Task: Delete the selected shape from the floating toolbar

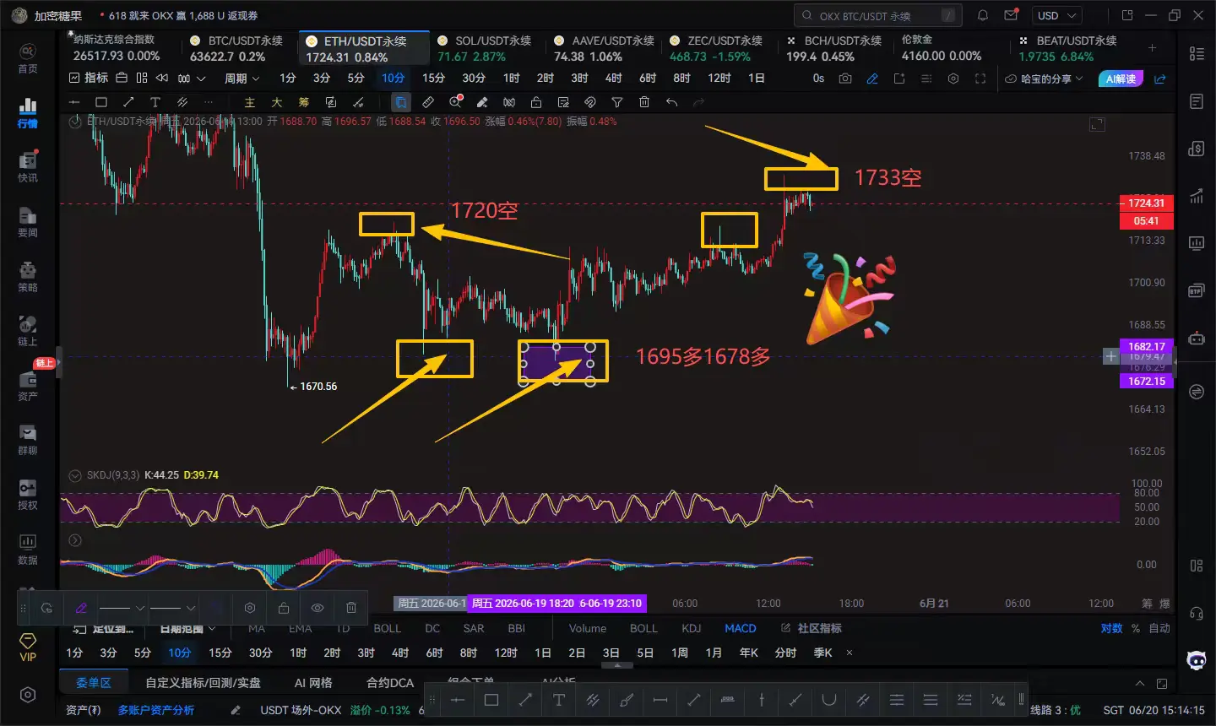Action: pyautogui.click(x=351, y=608)
